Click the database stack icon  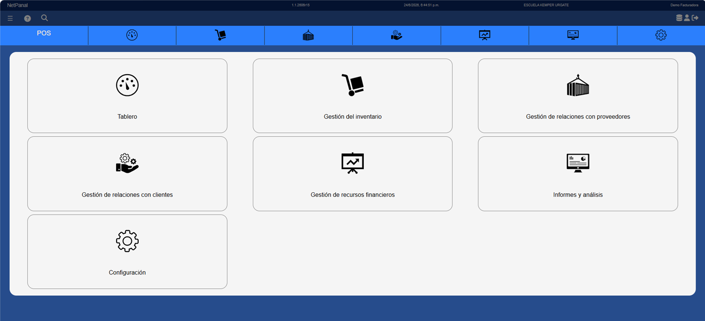679,18
